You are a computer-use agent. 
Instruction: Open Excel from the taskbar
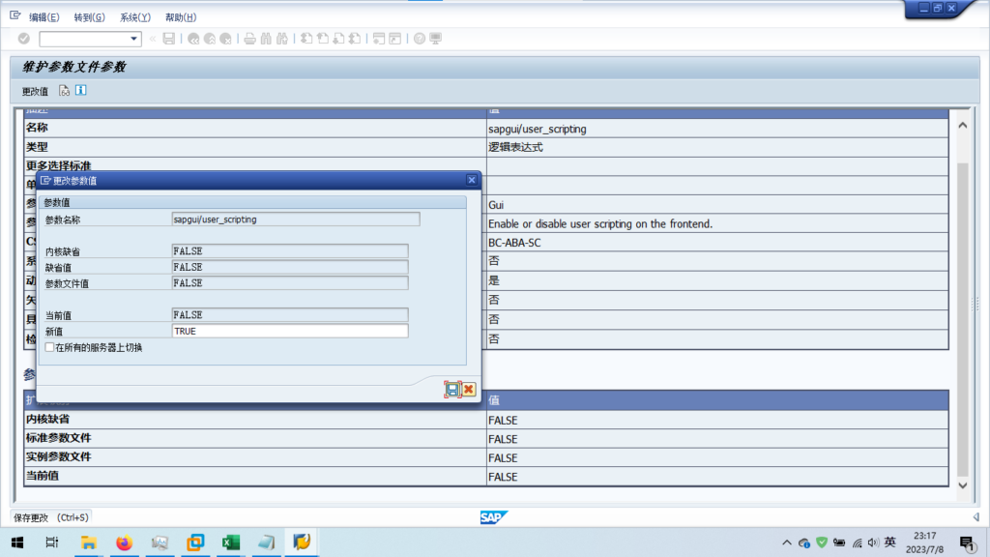click(x=231, y=542)
